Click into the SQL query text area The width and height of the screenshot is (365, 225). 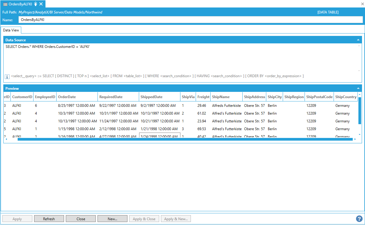(x=180, y=58)
